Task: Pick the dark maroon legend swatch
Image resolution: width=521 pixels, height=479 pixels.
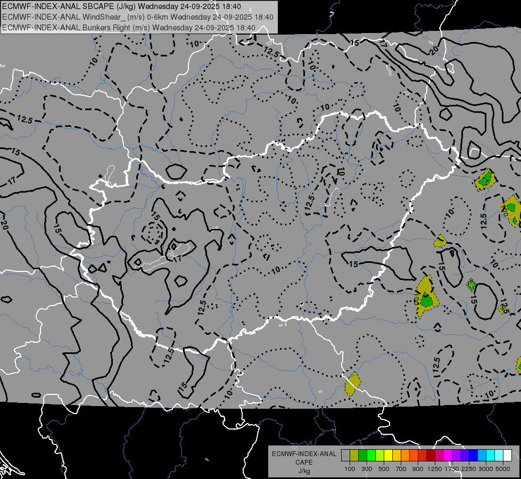Action: coord(431,455)
